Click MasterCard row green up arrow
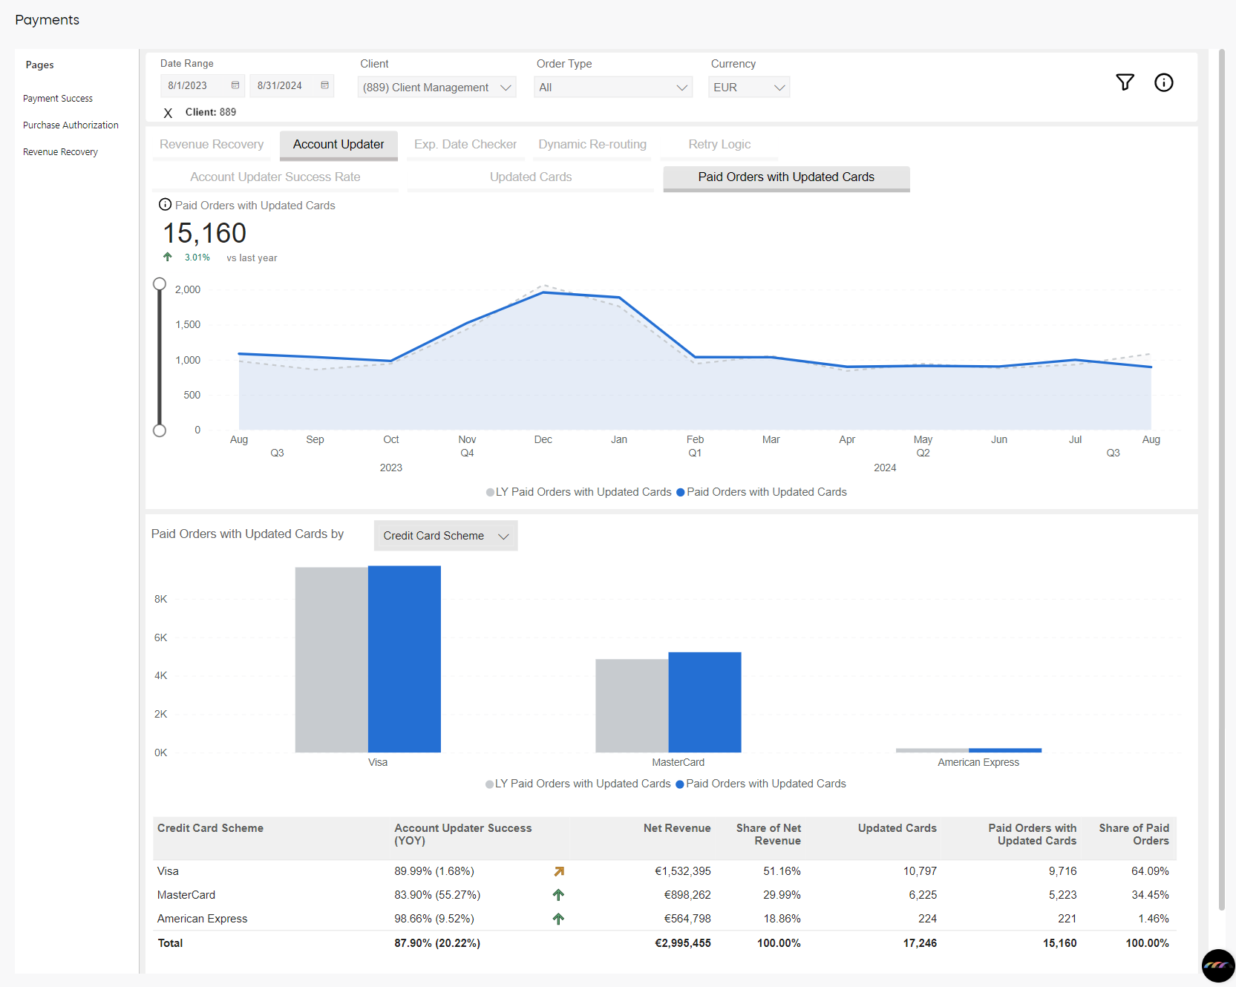 tap(558, 895)
